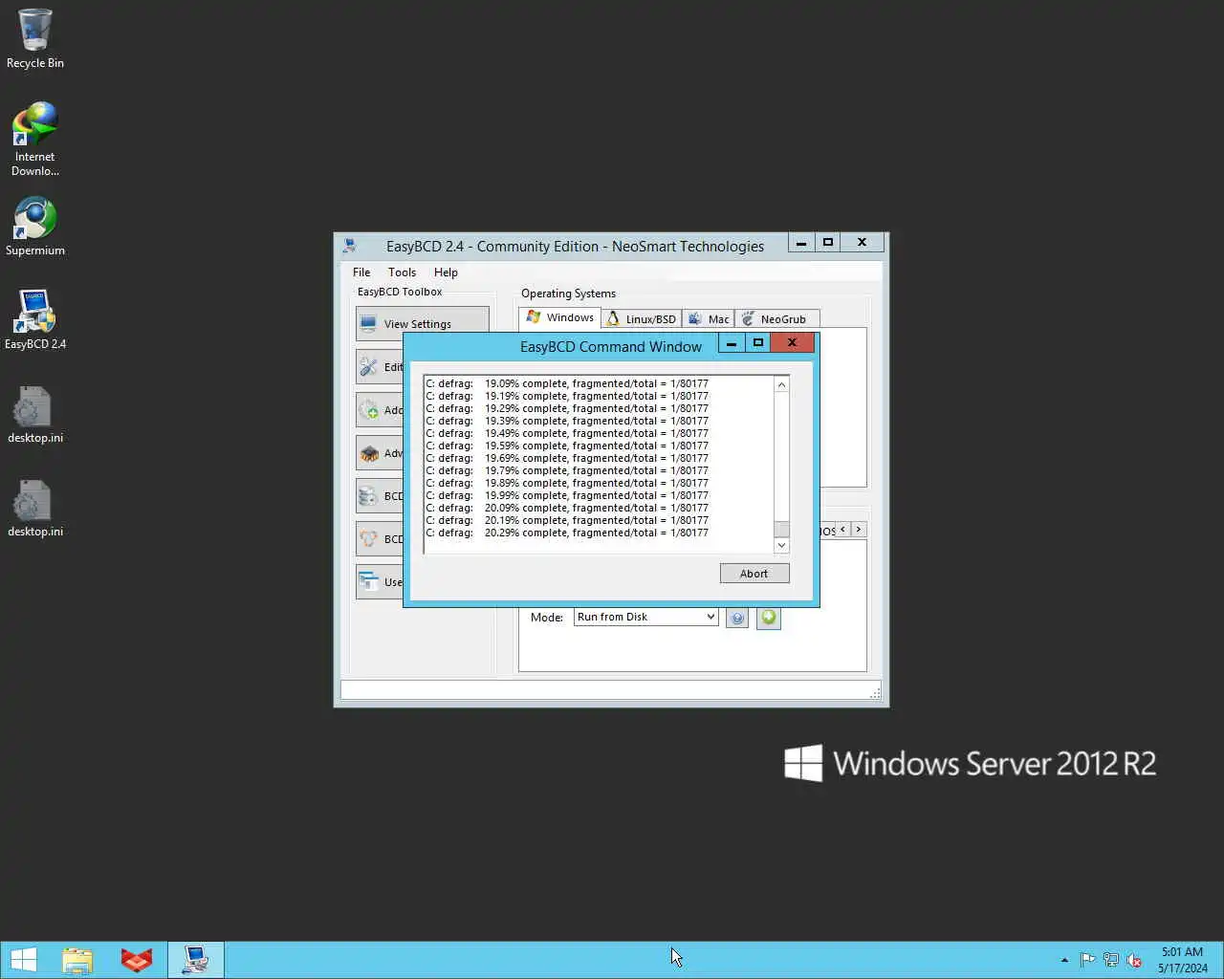Click the Useful Utilities icon
Screen dimensions: 1224x979
tap(368, 582)
